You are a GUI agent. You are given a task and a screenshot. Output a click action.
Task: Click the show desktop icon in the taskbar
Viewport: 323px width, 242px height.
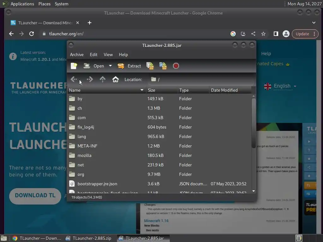pos(4,238)
